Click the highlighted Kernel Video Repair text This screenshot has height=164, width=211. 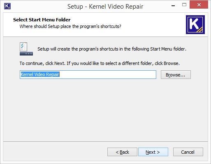(40, 74)
